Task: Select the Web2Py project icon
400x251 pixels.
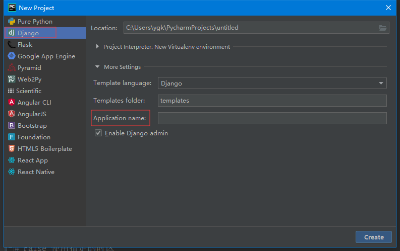Action: click(x=12, y=79)
